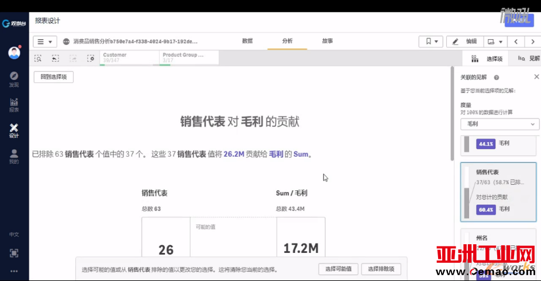Open the Product Group selection chip
The height and width of the screenshot is (281, 541).
(189, 58)
